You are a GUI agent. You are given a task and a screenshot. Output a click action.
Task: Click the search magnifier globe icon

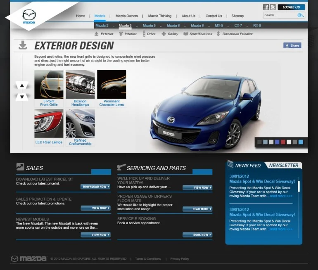coord(300,15)
